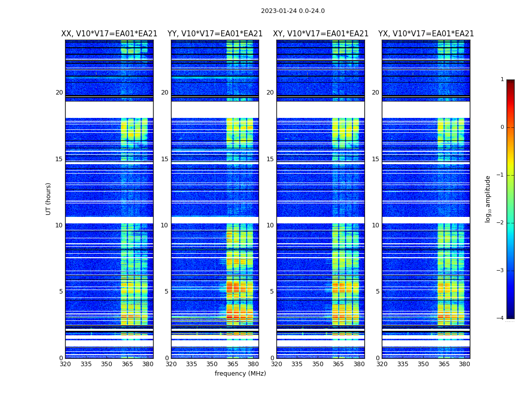
Task: Click the YX, V10*V17=EA01*EA21 panel title
Action: [426, 34]
